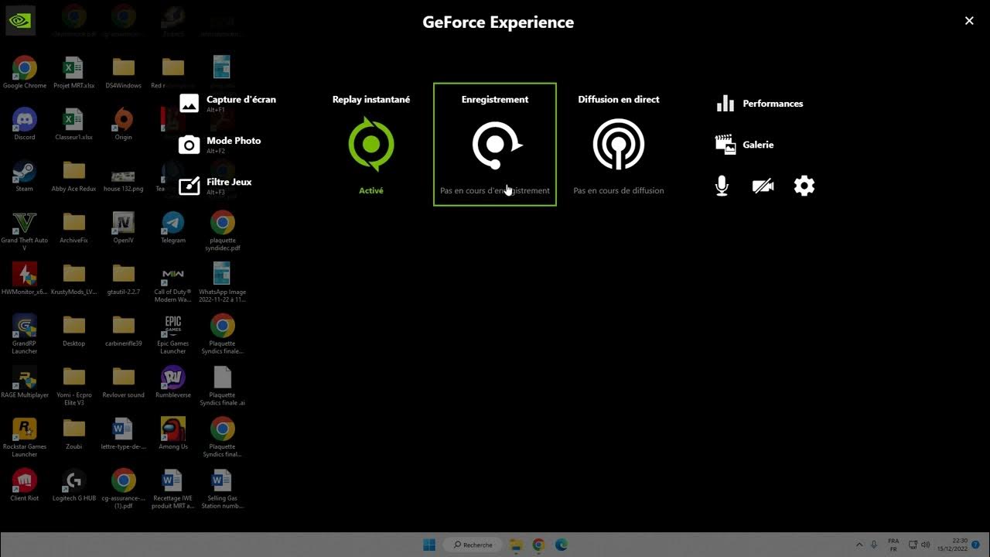Select Rumbleverse desktop icon

pyautogui.click(x=173, y=381)
